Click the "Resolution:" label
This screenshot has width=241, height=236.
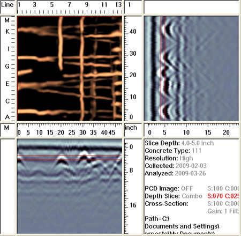(x=161, y=158)
